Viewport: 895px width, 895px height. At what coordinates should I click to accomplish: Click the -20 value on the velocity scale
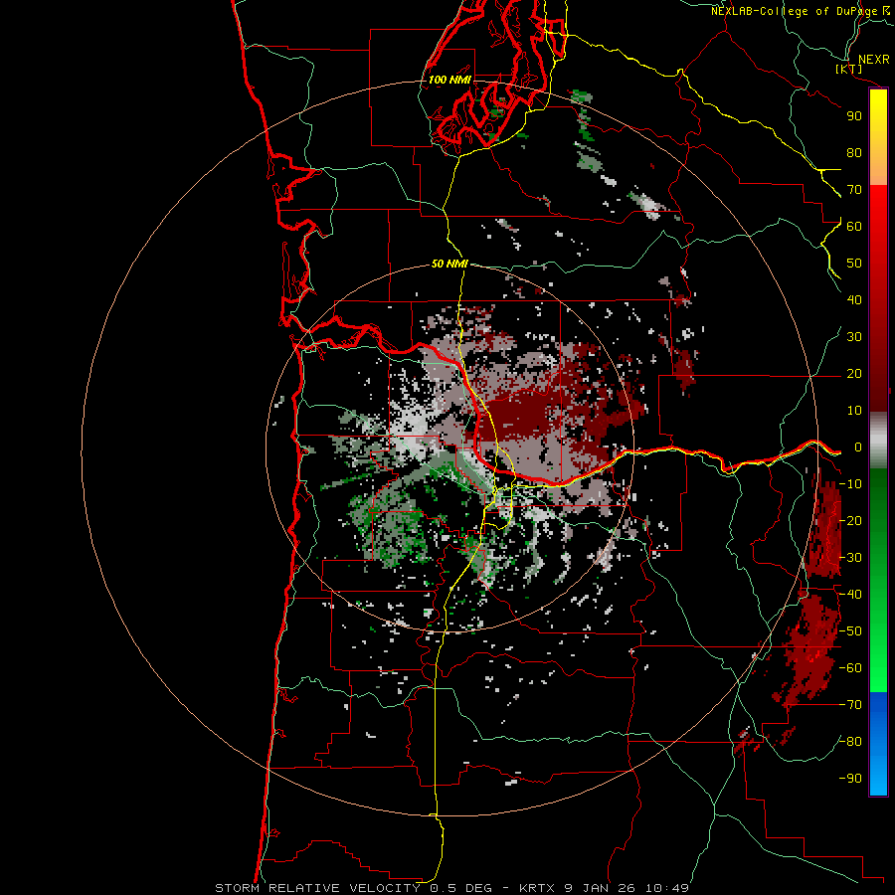point(850,520)
